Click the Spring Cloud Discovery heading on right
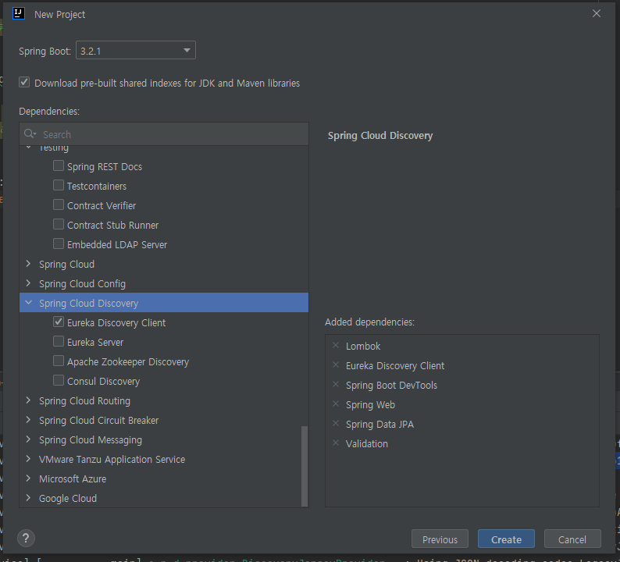The image size is (620, 562). [380, 136]
